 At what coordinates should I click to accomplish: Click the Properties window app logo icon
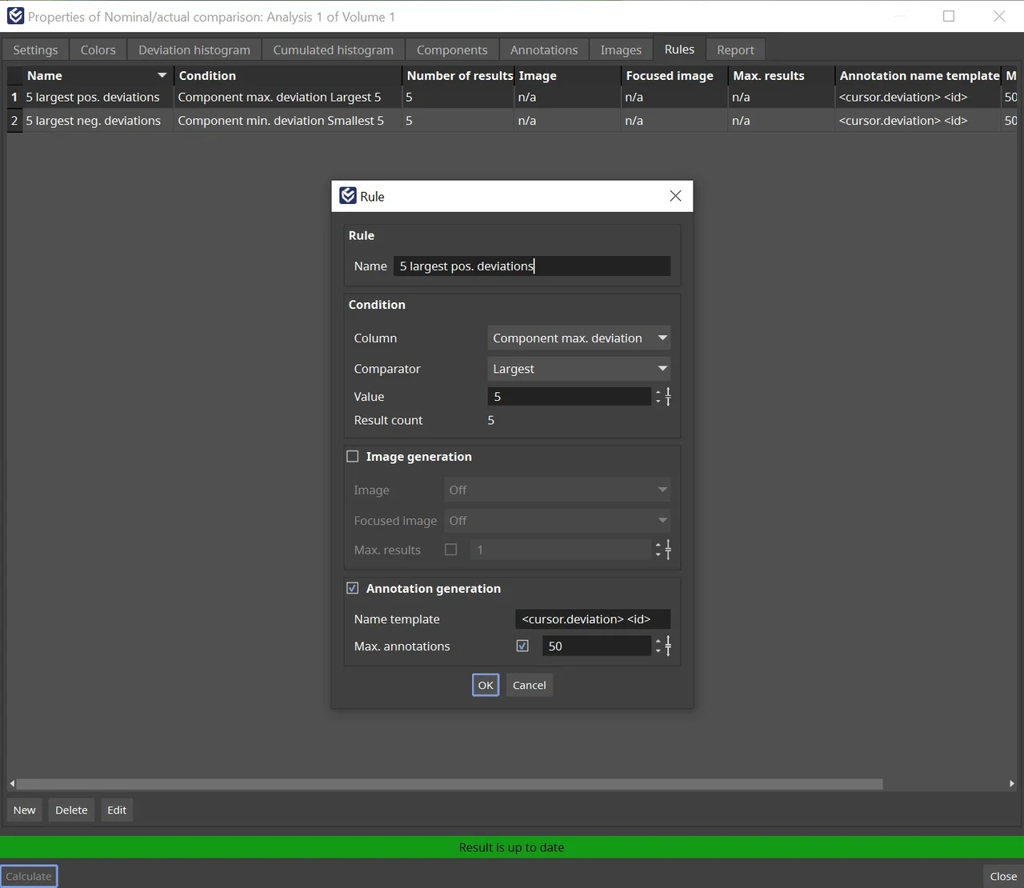tap(15, 16)
